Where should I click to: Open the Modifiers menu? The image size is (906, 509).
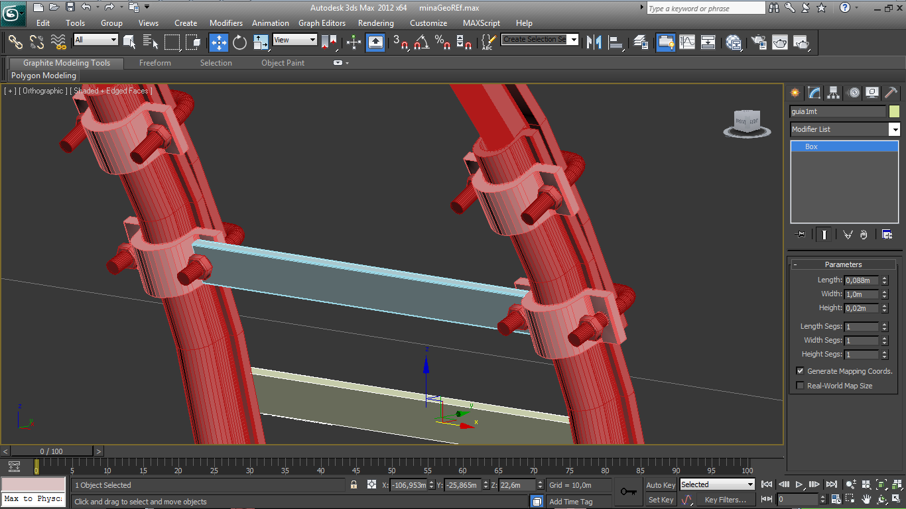[x=226, y=23]
